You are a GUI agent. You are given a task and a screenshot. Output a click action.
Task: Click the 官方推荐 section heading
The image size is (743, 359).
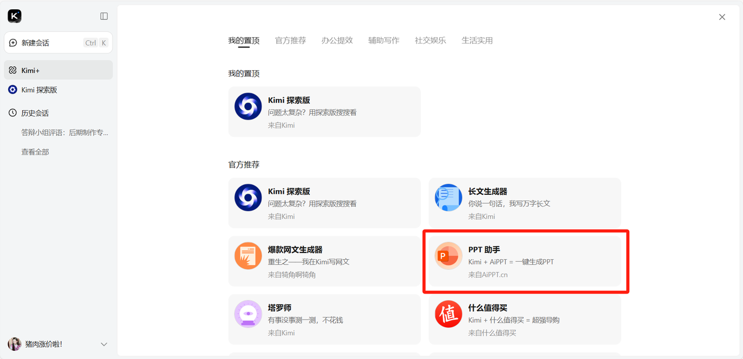(244, 165)
